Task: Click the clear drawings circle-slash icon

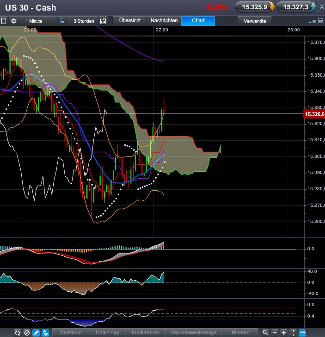Action: click(27, 333)
